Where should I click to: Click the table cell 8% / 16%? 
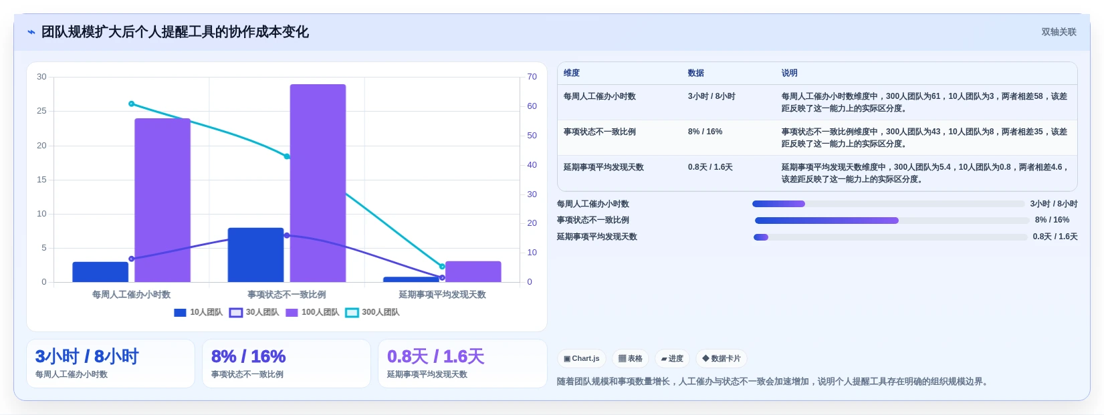pos(705,132)
